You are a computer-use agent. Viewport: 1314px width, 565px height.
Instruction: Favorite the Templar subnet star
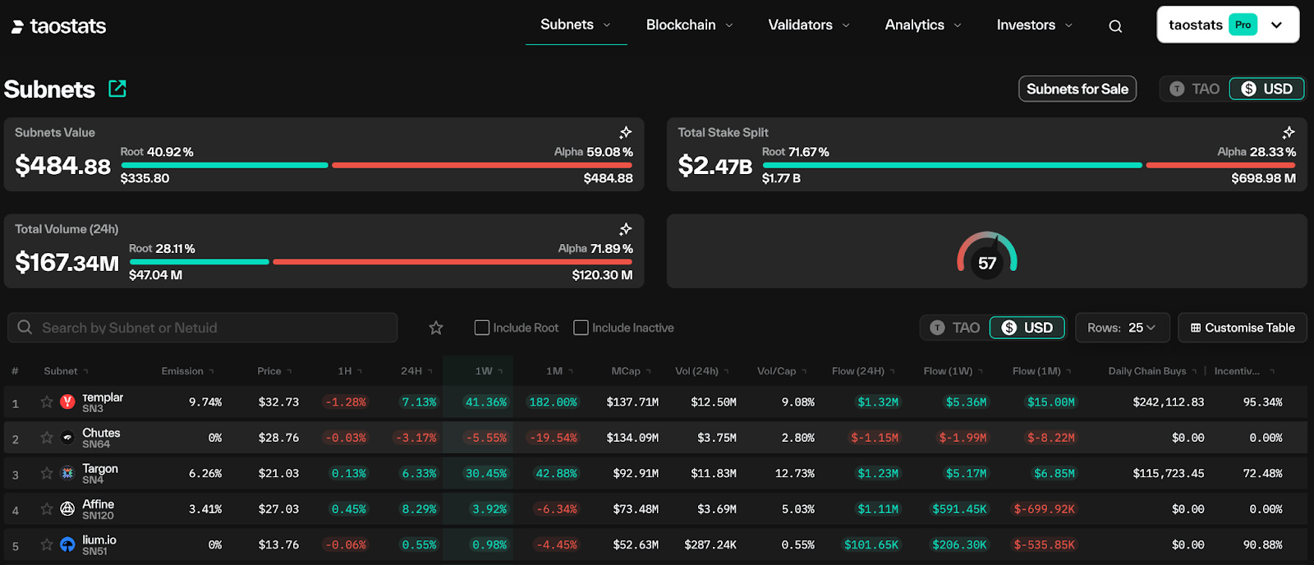point(47,402)
